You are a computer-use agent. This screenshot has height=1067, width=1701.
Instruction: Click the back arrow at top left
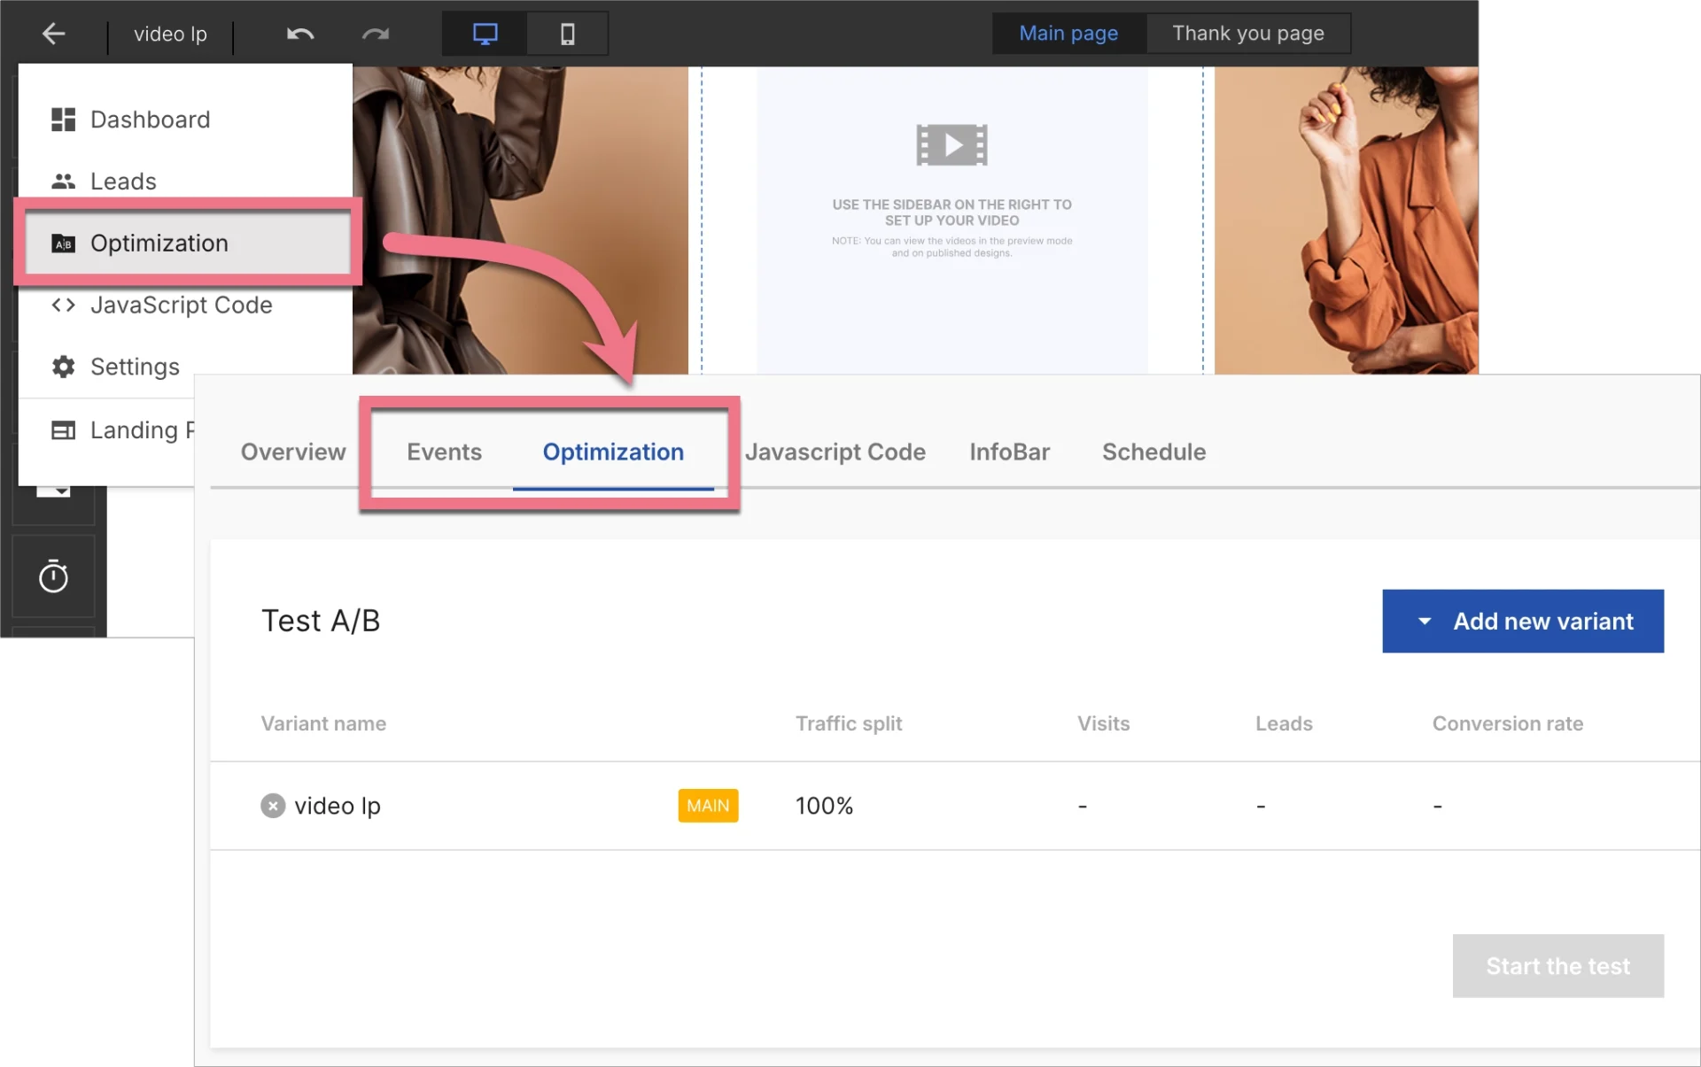[53, 34]
